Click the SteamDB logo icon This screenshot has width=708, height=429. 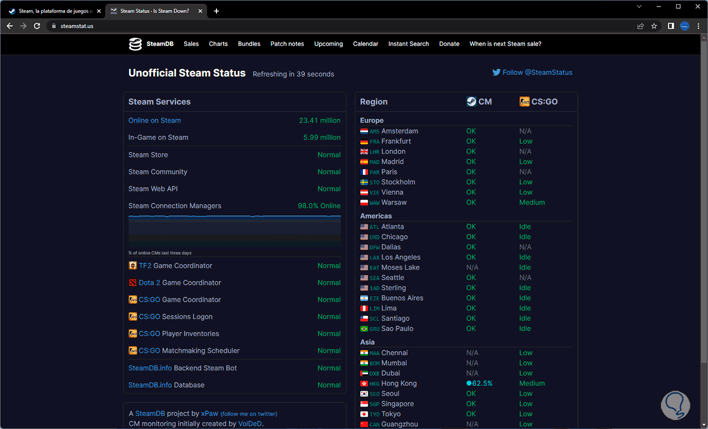(x=136, y=44)
